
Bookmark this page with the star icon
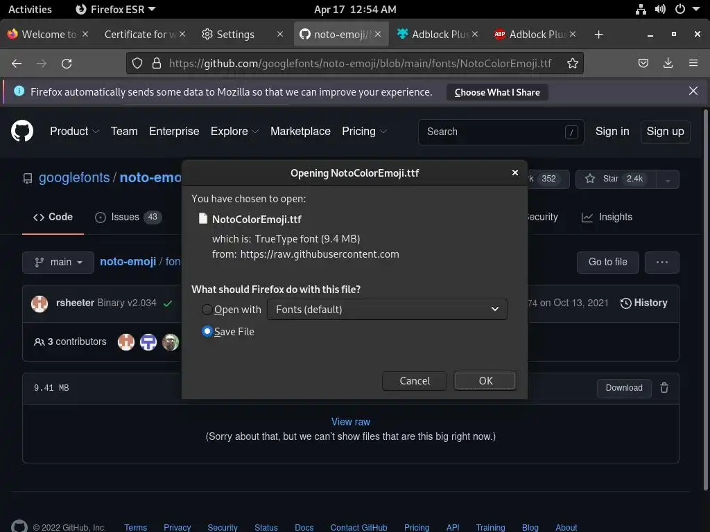tap(572, 63)
